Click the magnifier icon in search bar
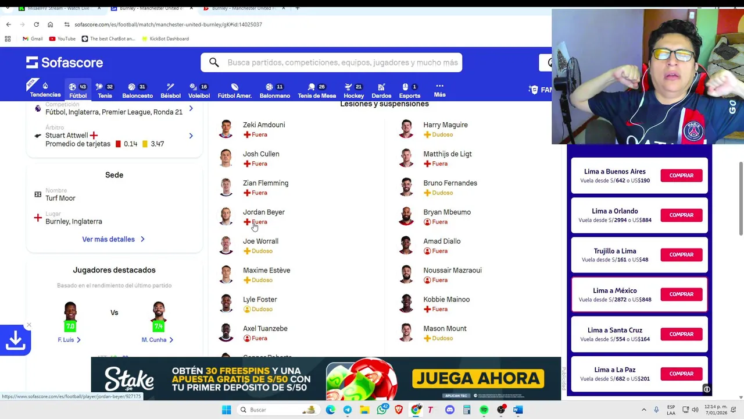This screenshot has height=419, width=744. (214, 62)
